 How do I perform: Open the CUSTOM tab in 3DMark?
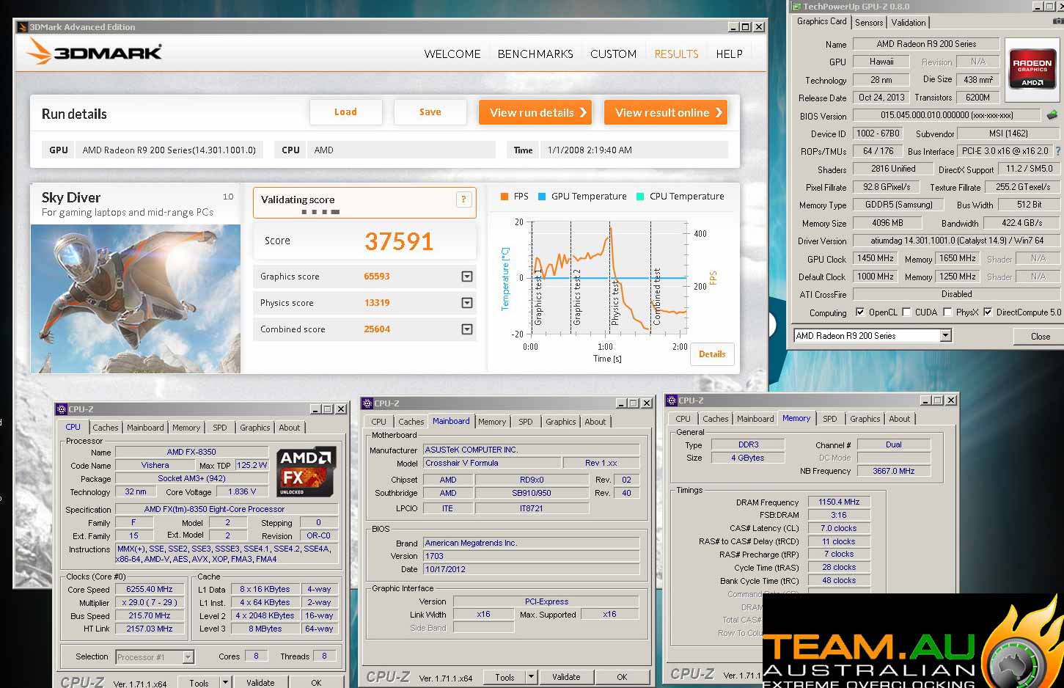click(x=613, y=54)
